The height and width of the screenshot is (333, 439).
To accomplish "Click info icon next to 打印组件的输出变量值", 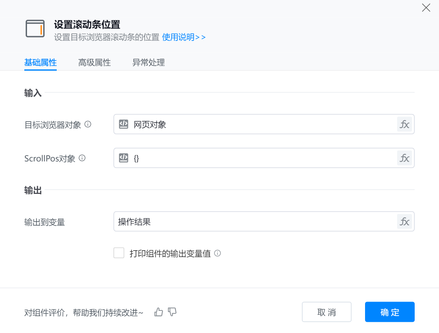I will (217, 253).
